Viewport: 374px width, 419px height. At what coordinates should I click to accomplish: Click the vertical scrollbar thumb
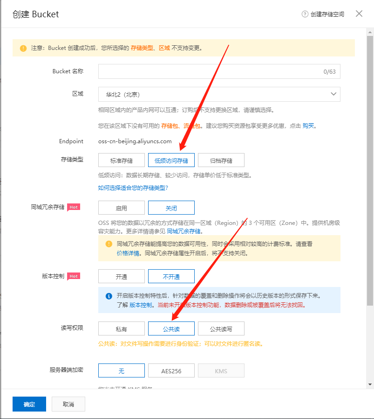pyautogui.click(x=370, y=171)
